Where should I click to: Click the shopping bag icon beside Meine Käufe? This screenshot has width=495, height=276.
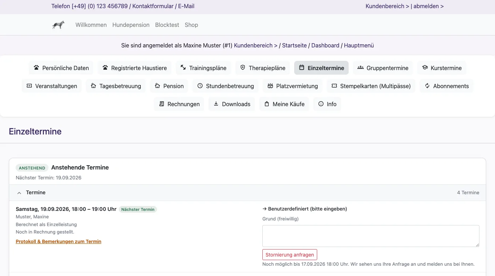coord(267,104)
